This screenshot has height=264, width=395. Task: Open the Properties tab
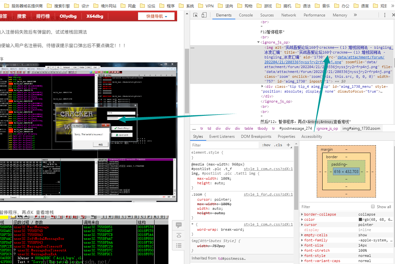click(x=286, y=137)
